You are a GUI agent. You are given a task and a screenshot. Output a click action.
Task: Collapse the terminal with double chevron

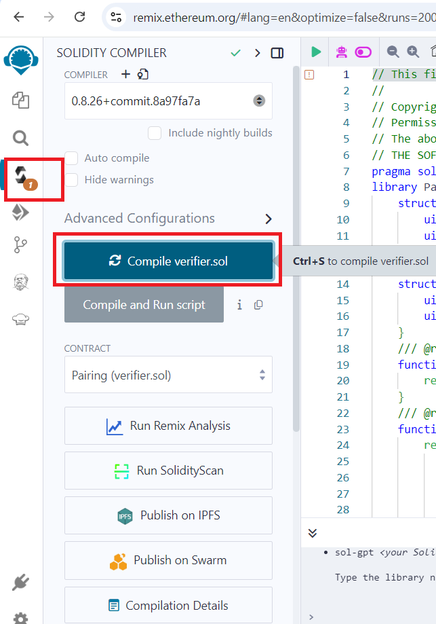point(313,533)
